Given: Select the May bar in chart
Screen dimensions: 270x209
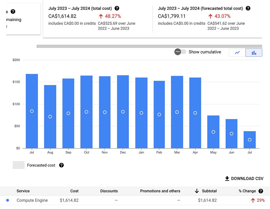Looking at the screenshot, I should [213, 132].
